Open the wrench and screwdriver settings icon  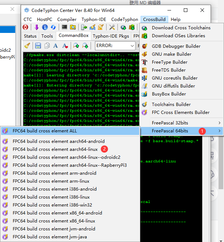[x=112, y=27]
